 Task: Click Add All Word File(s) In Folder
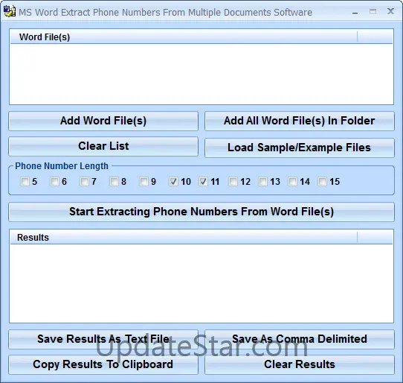click(x=300, y=121)
